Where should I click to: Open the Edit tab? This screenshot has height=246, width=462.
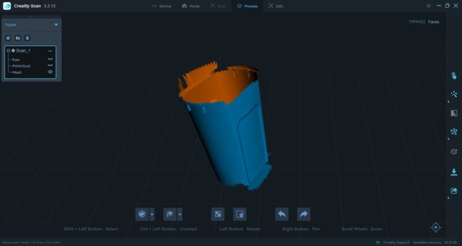tap(276, 6)
